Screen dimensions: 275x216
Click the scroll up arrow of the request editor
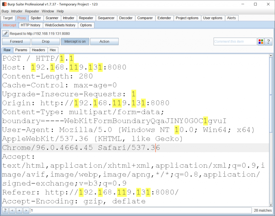(271, 56)
